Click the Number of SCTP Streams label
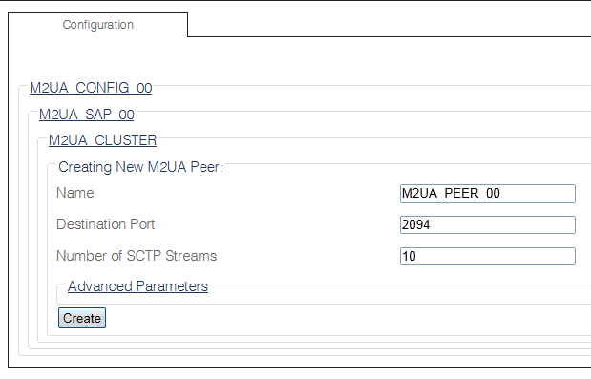The image size is (591, 379). [x=137, y=256]
